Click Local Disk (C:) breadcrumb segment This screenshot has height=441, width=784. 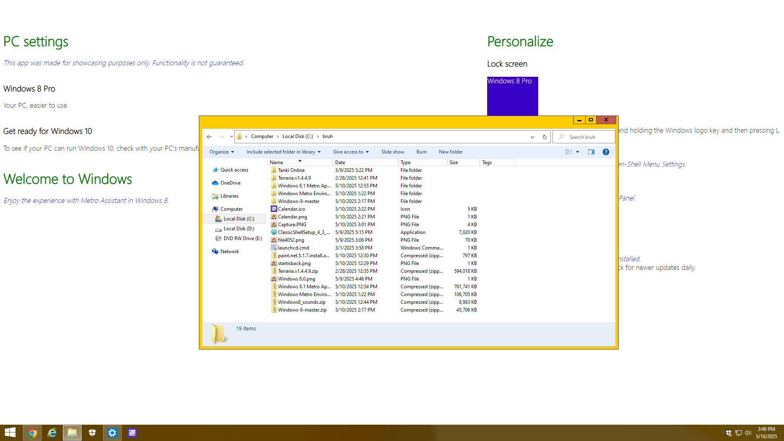point(298,136)
